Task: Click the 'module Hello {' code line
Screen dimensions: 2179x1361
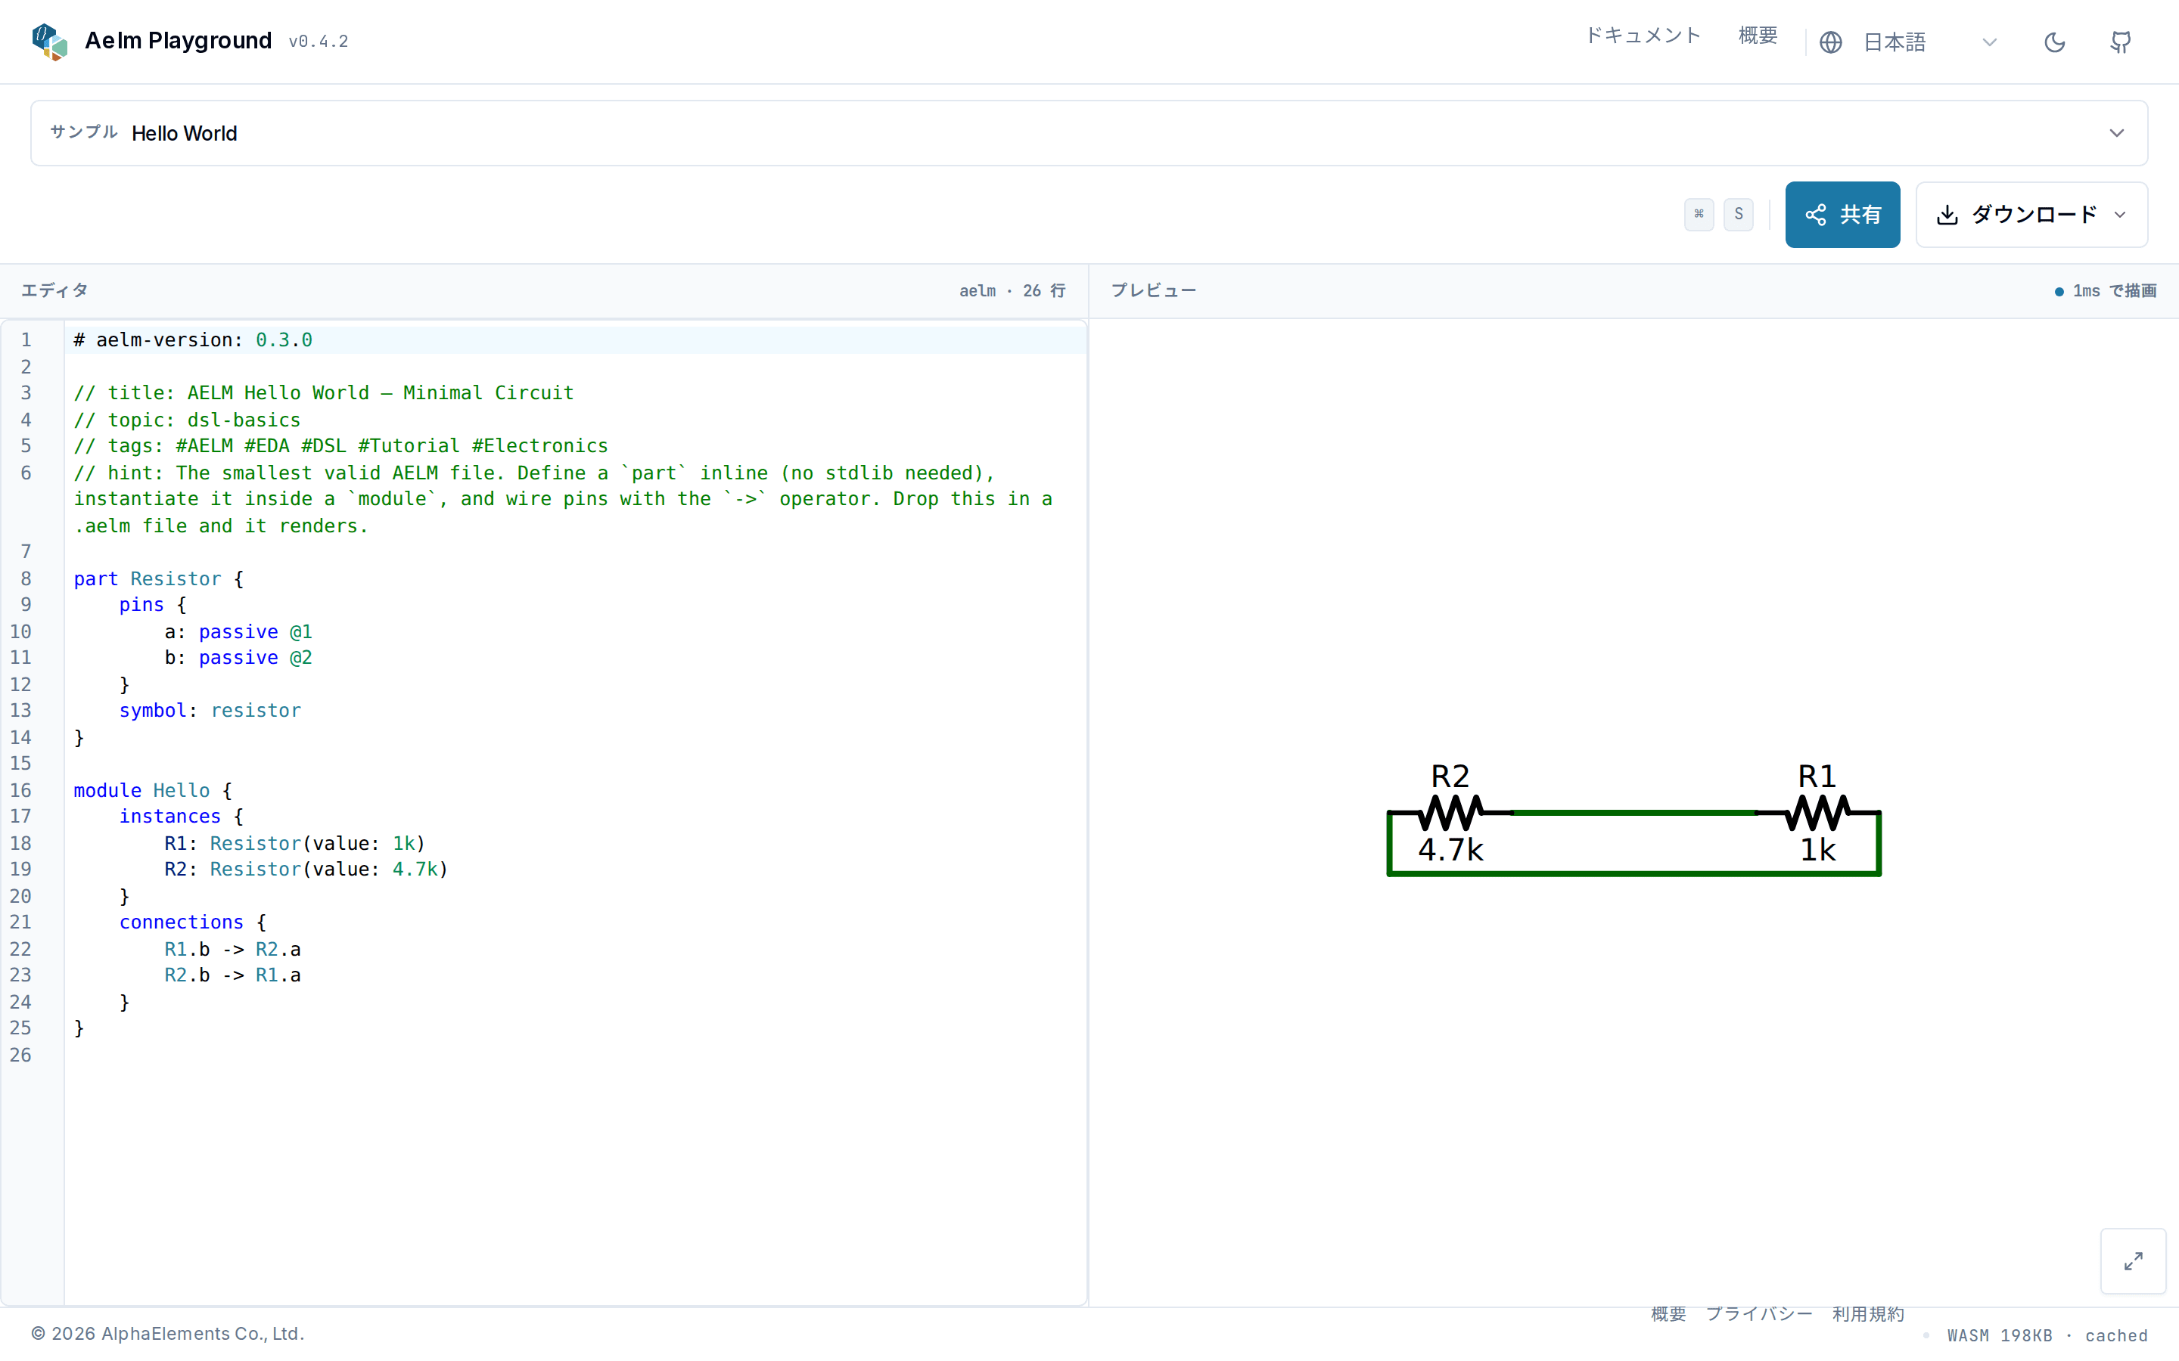Action: pos(153,790)
